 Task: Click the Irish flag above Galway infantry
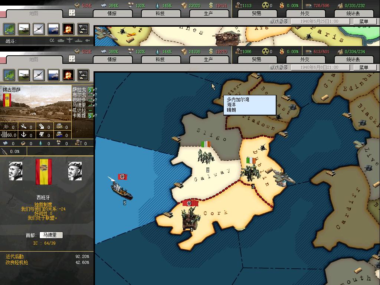(x=206, y=144)
